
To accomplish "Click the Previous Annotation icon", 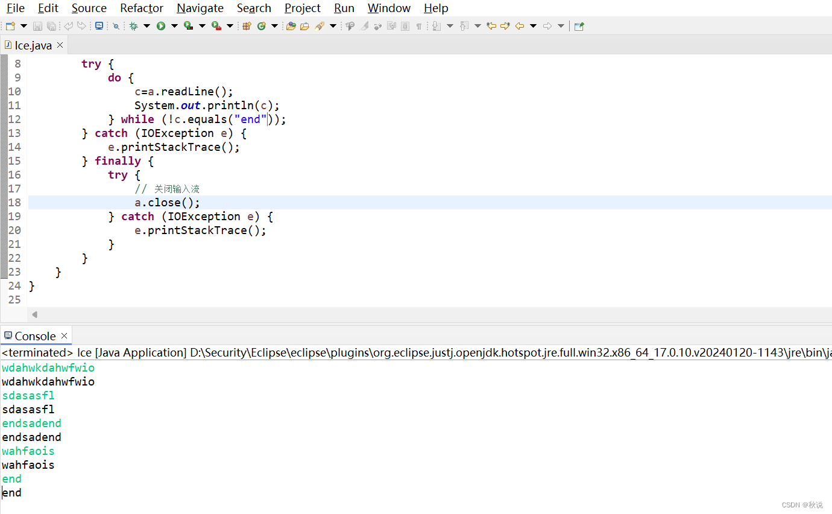I will [x=464, y=26].
